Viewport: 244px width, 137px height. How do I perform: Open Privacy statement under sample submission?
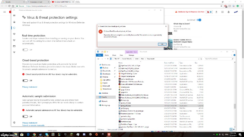[30, 123]
